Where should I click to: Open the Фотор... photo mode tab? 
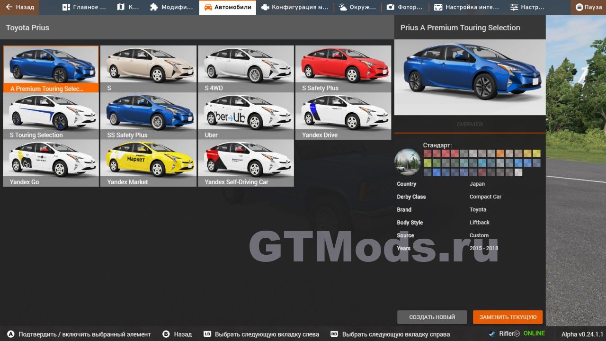(404, 7)
